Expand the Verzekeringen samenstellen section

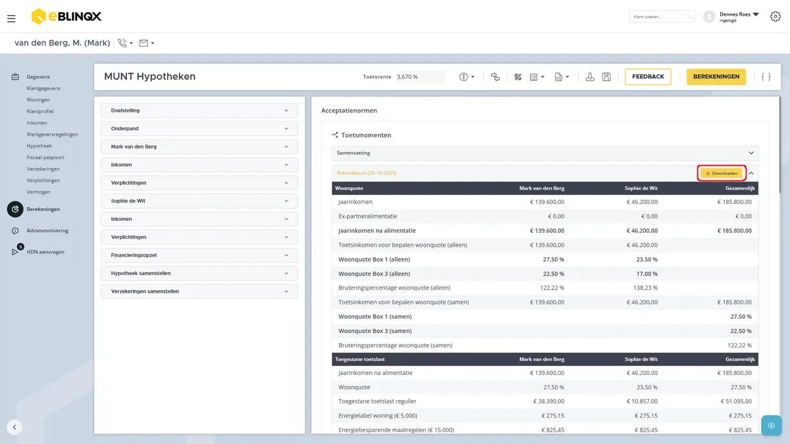tap(199, 291)
